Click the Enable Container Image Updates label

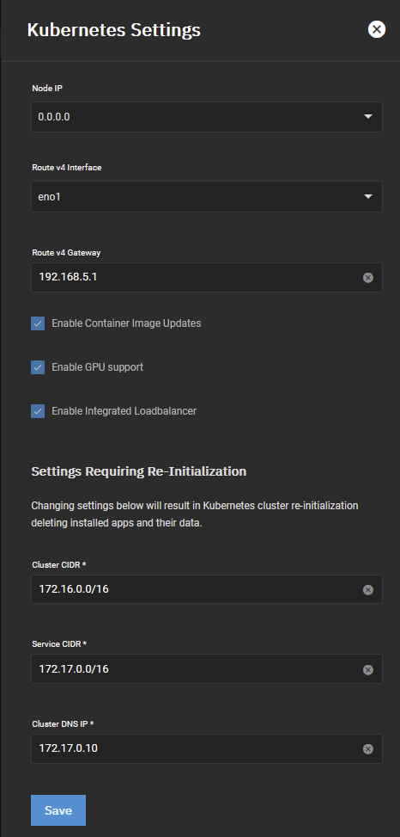[126, 323]
